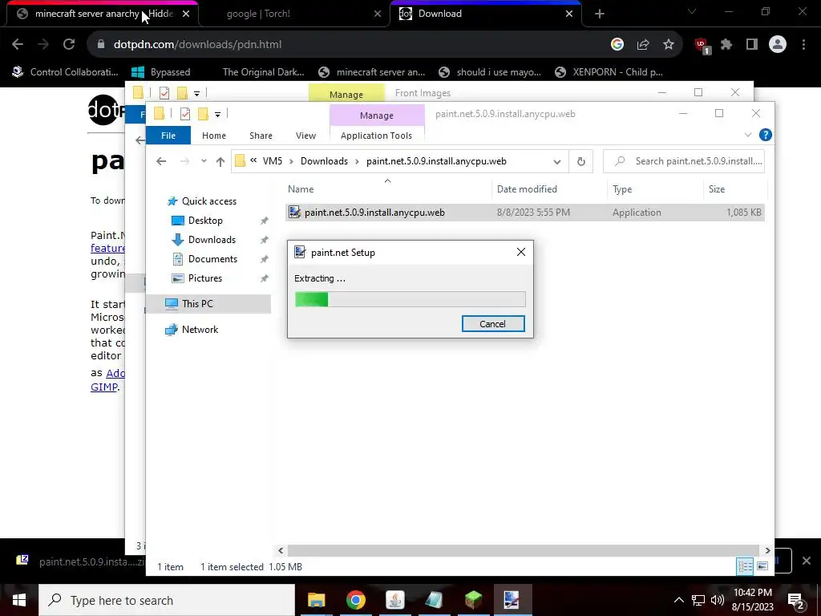821x616 pixels.
Task: Open a new Chrome tab
Action: tap(600, 14)
